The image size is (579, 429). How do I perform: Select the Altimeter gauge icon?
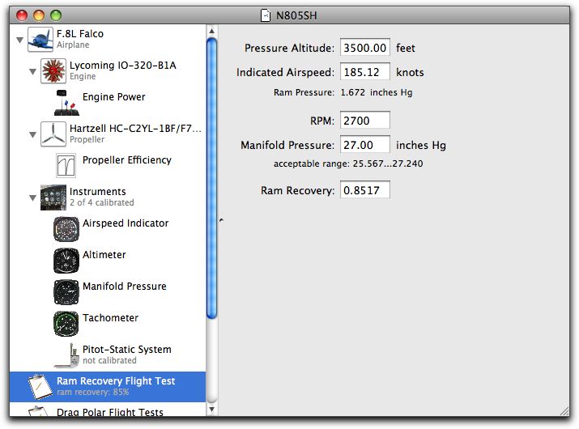point(66,261)
